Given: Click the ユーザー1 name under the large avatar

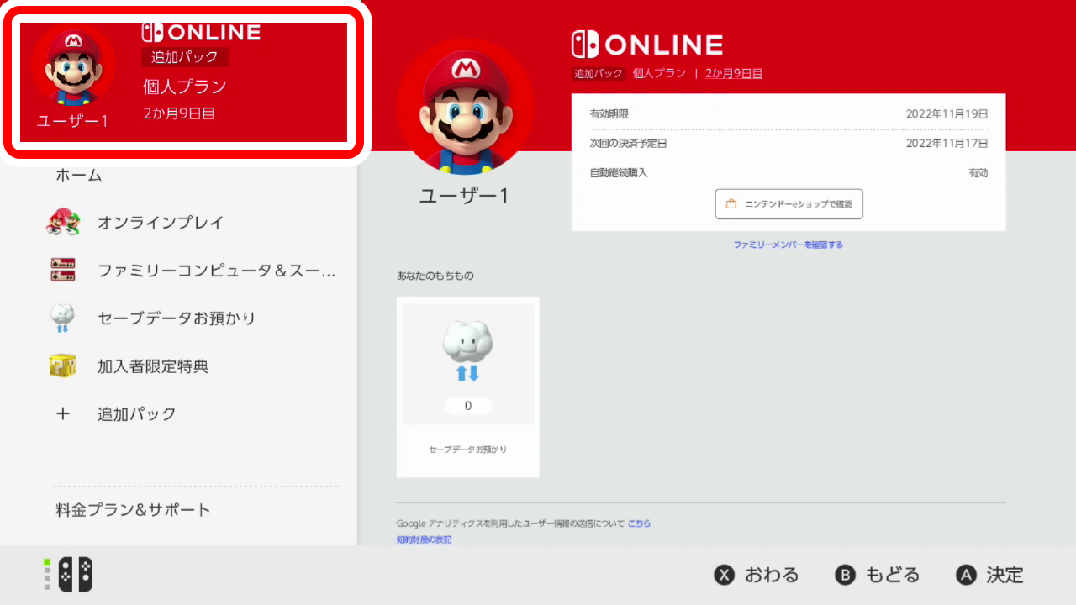Looking at the screenshot, I should [x=465, y=196].
